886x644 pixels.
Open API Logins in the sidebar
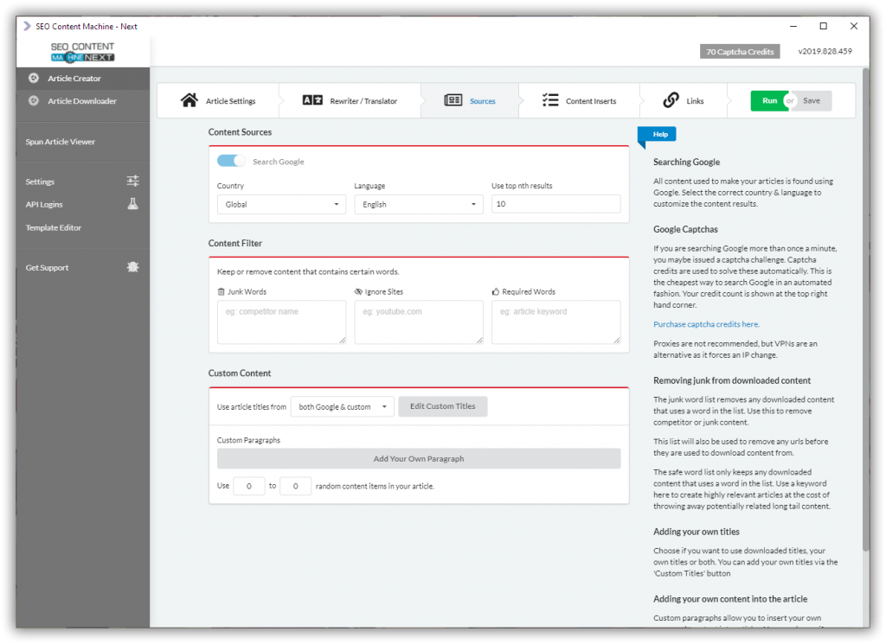click(x=83, y=204)
